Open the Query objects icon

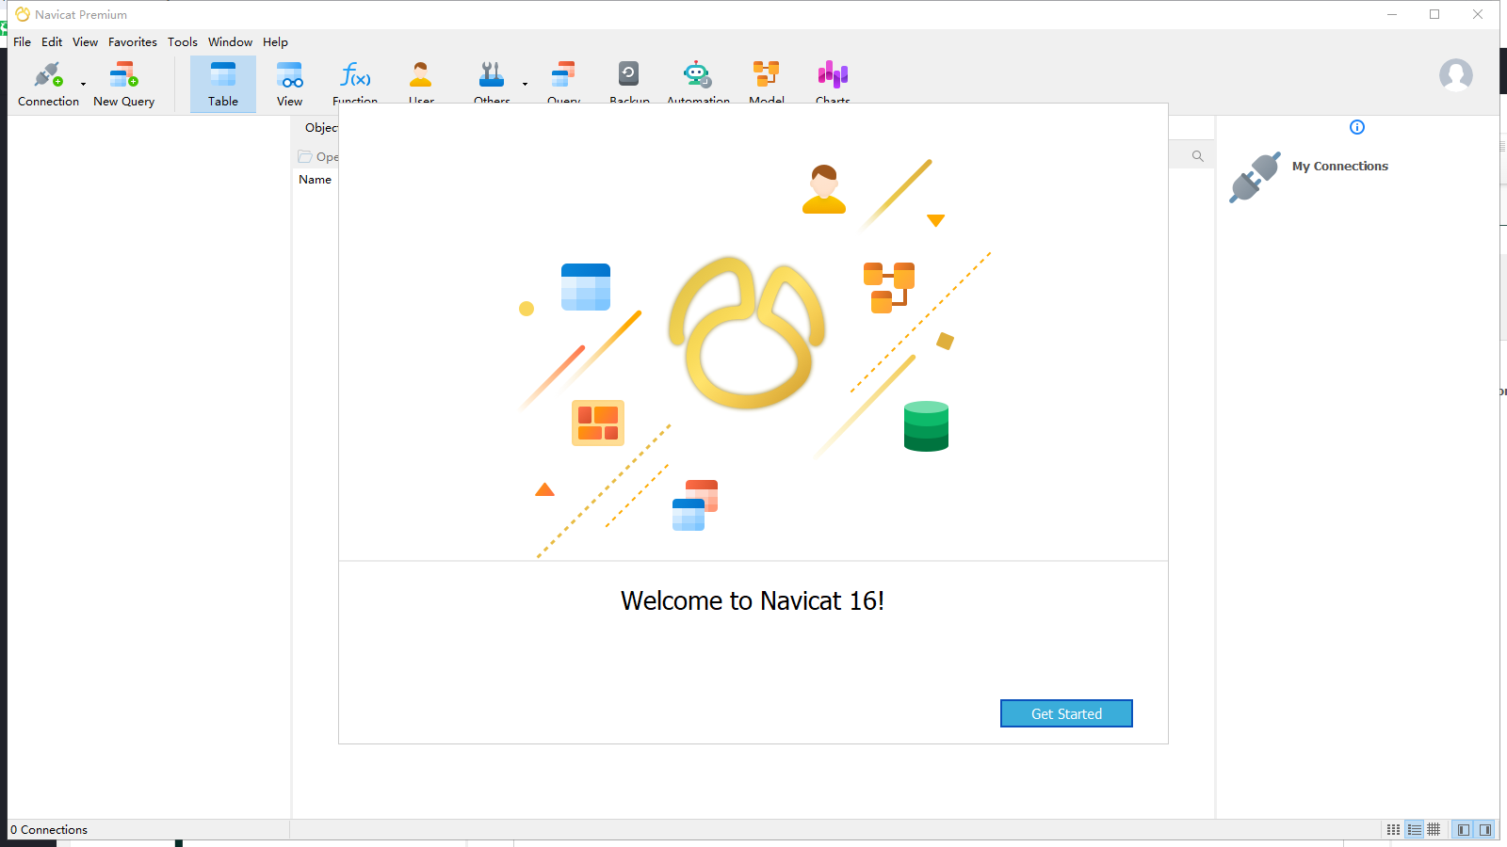[563, 74]
